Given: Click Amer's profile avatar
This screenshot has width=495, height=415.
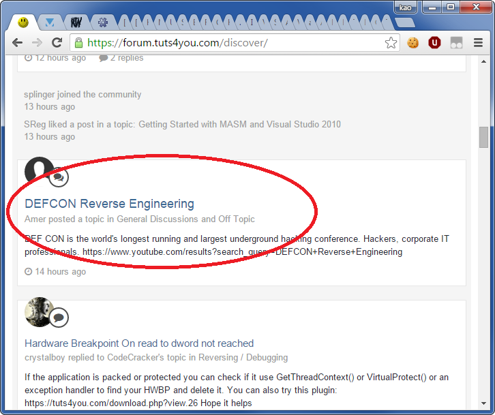Looking at the screenshot, I should 37,170.
